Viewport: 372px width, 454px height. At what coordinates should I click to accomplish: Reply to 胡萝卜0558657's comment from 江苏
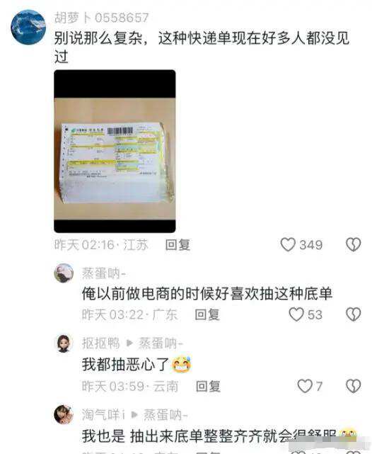(x=178, y=245)
